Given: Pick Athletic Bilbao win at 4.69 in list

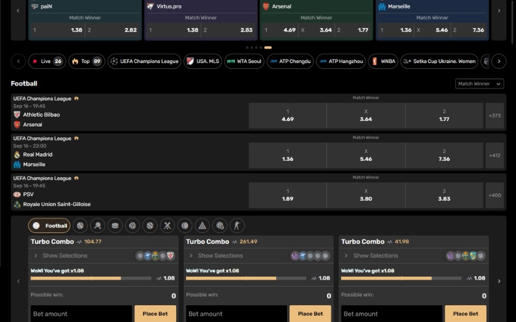Looking at the screenshot, I should point(288,116).
